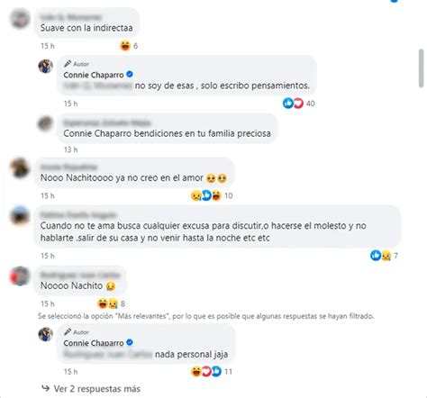This screenshot has height=398, width=427.
Task: Click '13 h' timestamp on bendiciones comment
Action: click(70, 149)
